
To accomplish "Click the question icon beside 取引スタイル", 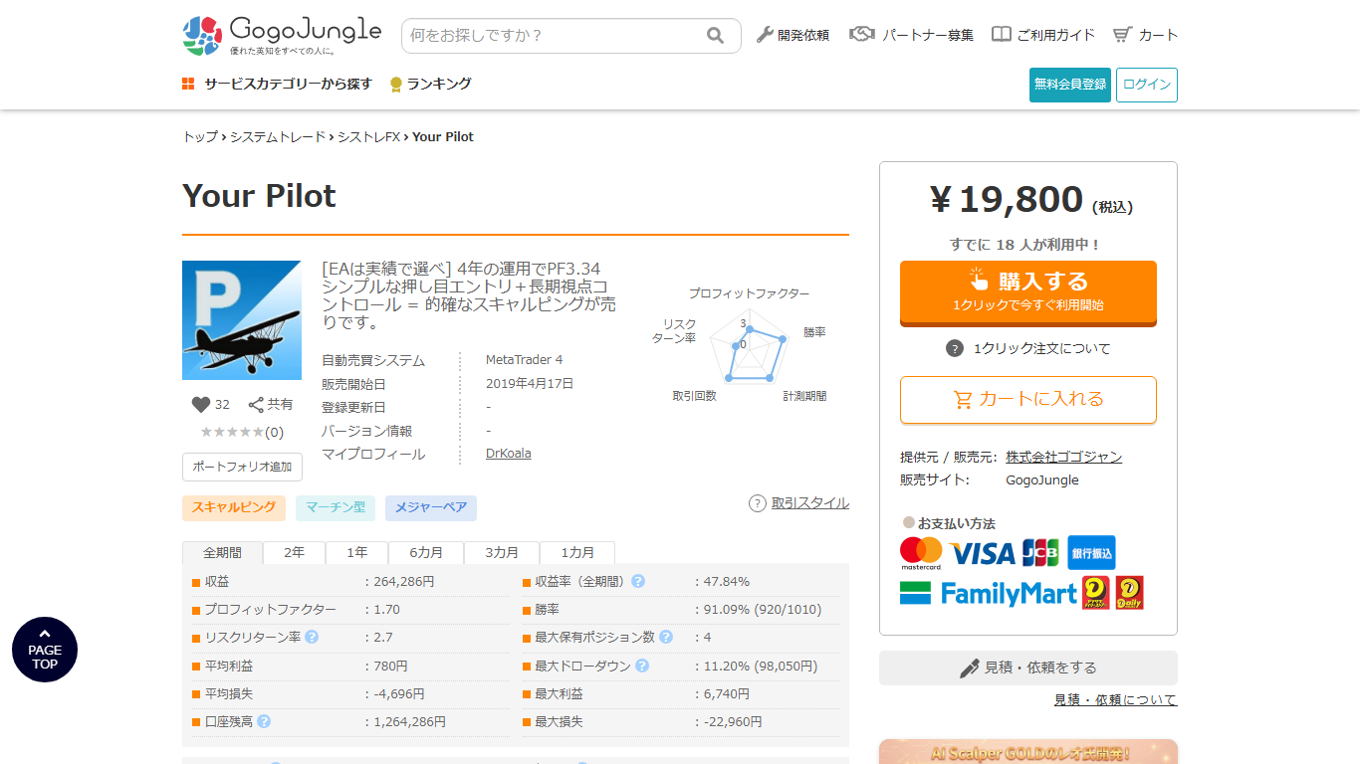I will point(758,503).
